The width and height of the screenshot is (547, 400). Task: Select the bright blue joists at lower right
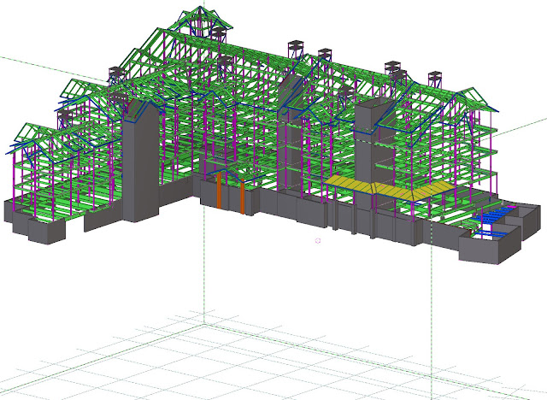(x=492, y=215)
